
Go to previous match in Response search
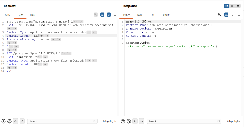click(x=135, y=121)
